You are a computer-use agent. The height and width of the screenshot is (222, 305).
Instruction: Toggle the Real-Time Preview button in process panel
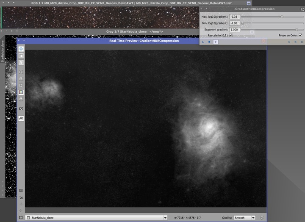click(215, 42)
